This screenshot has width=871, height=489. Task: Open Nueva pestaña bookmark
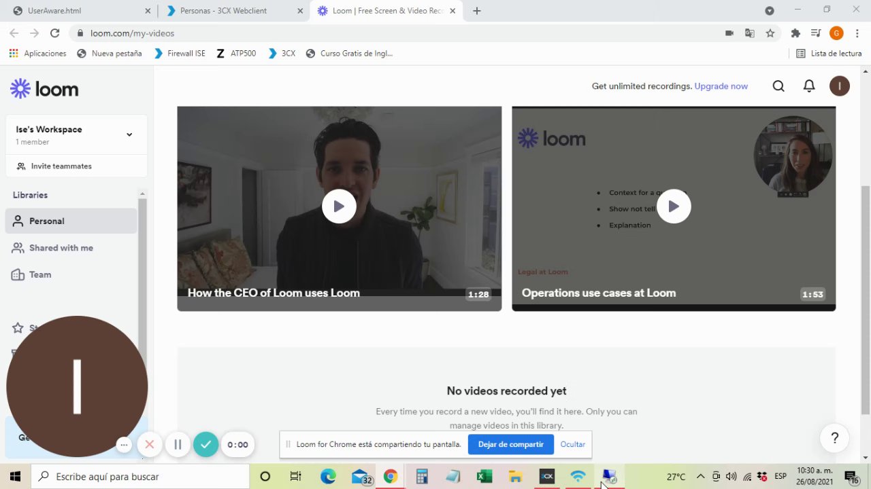point(109,54)
